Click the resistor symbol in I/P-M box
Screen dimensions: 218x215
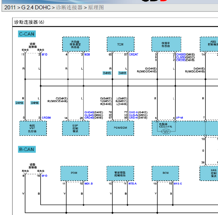pyautogui.click(x=166, y=132)
